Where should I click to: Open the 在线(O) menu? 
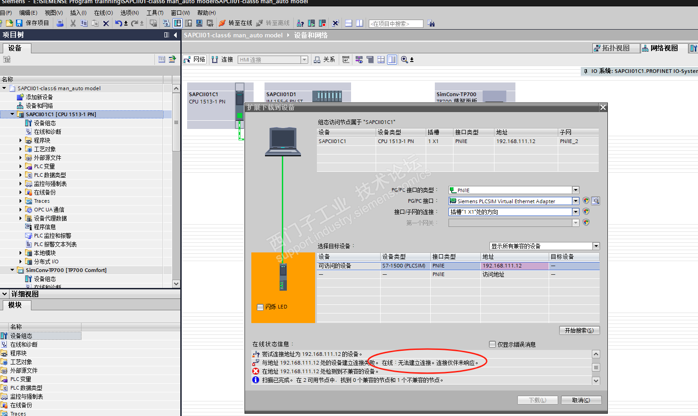tap(103, 13)
